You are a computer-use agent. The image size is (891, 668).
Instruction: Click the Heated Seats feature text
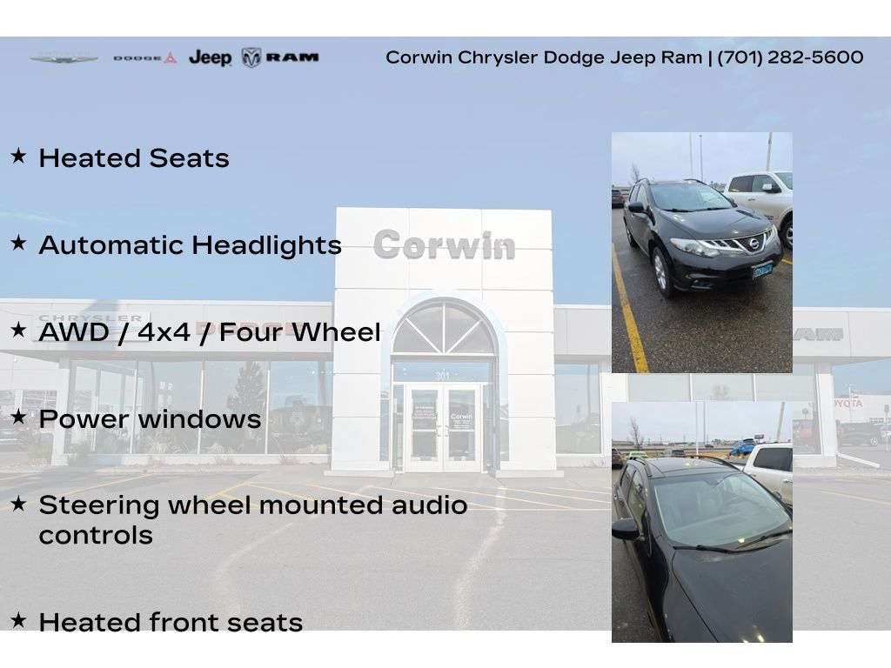pyautogui.click(x=134, y=158)
